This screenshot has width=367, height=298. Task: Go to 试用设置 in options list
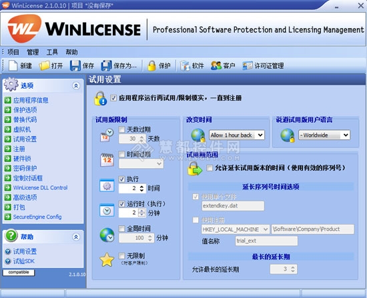coord(25,139)
